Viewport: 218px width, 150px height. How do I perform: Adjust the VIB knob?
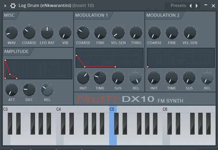pos(65,33)
